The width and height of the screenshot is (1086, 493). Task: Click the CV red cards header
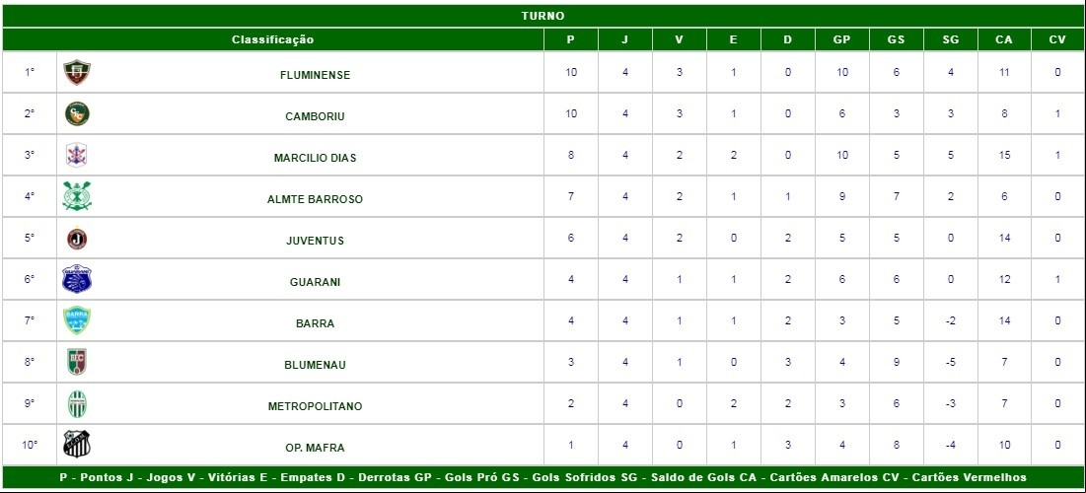1057,39
